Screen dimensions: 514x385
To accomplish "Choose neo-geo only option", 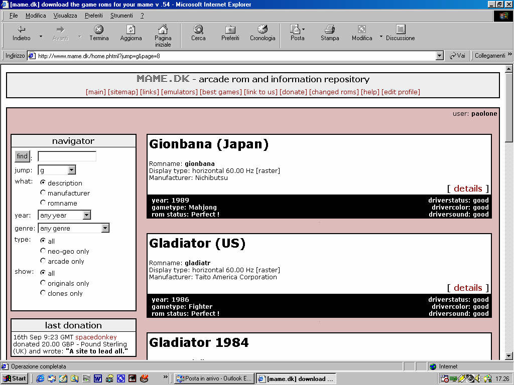I will click(x=43, y=251).
